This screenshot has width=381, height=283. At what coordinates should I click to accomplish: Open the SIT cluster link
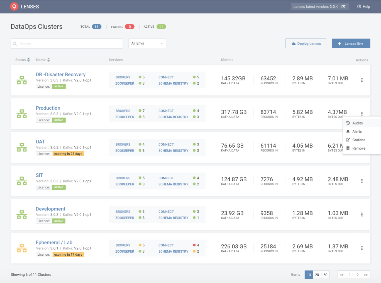[x=39, y=175]
